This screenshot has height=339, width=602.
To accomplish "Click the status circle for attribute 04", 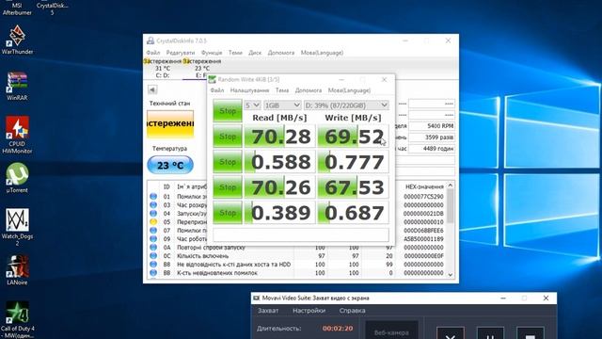I will tap(153, 214).
